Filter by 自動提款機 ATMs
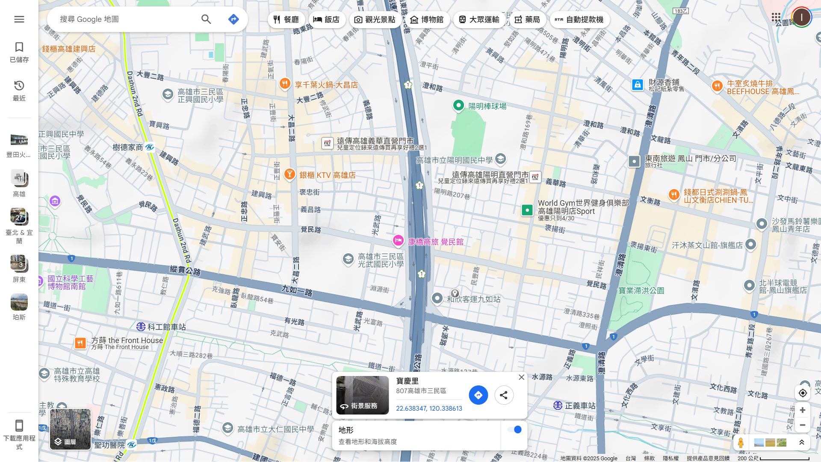Screen dimensions: 821x462 pos(579,19)
